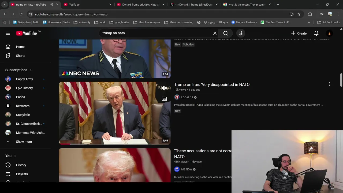The width and height of the screenshot is (343, 193).
Task: Open a new browser tab
Action: point(278,5)
